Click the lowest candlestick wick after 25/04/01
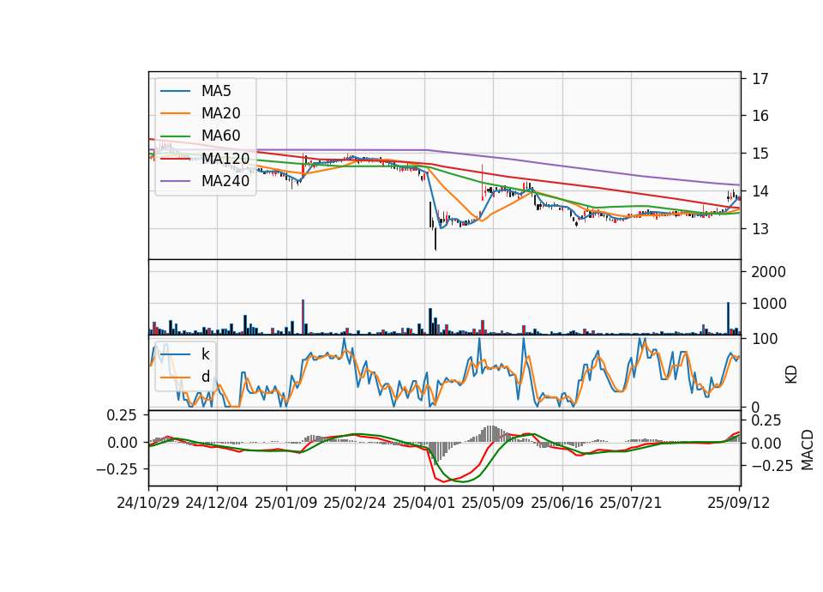Screen dimensions: 823x592 click(x=436, y=239)
